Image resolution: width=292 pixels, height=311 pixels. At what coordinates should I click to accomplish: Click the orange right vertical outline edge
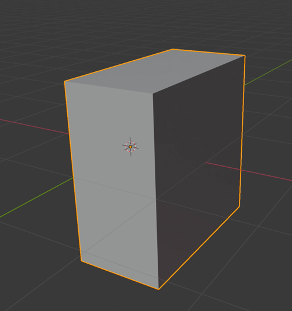point(242,131)
